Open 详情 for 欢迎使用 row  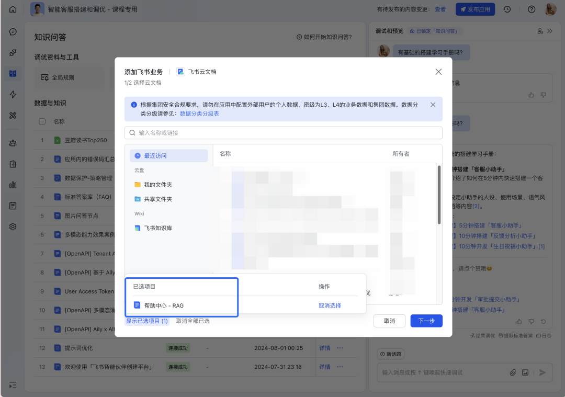pyautogui.click(x=325, y=367)
